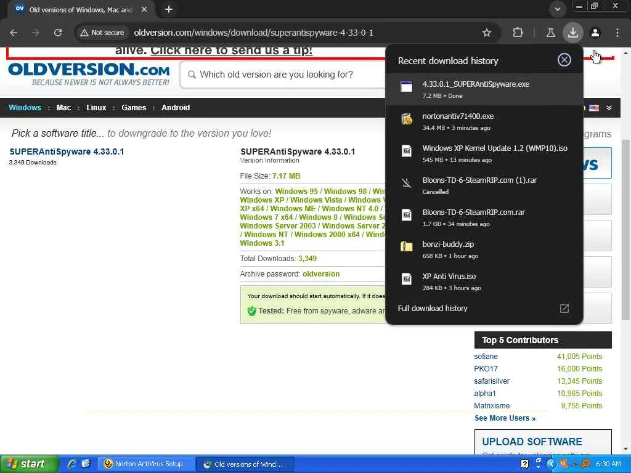Click 'Click here to send us a tip!' link
This screenshot has width=631, height=473.
click(232, 51)
